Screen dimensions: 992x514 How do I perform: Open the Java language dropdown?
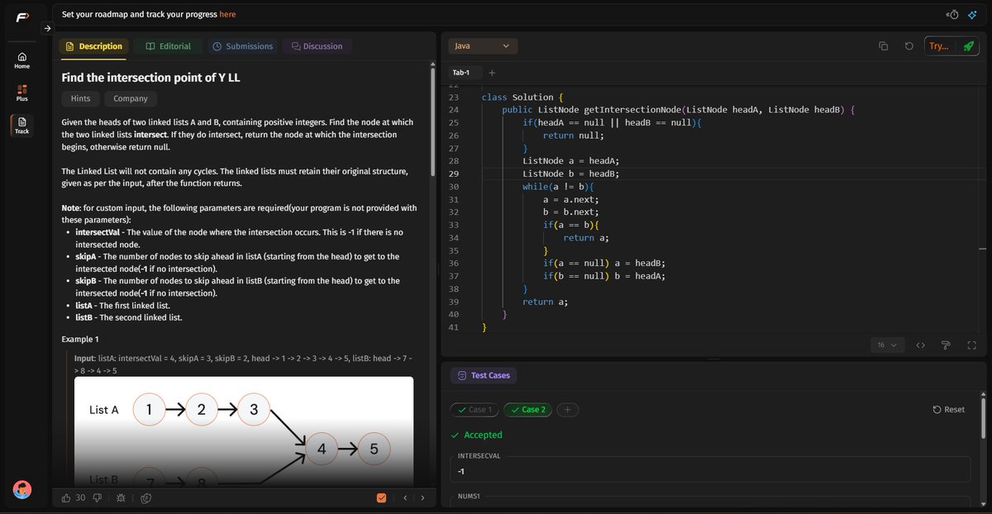click(x=483, y=46)
